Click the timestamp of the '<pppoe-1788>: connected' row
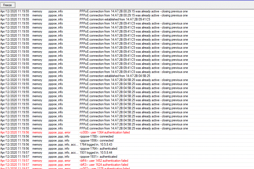Image resolution: width=254 pixels, height=169 pixels. coord(15,136)
